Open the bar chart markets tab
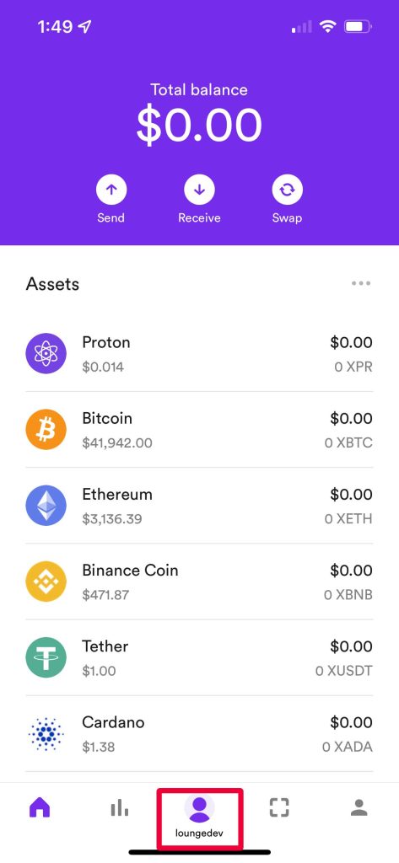The height and width of the screenshot is (863, 399). tap(120, 808)
